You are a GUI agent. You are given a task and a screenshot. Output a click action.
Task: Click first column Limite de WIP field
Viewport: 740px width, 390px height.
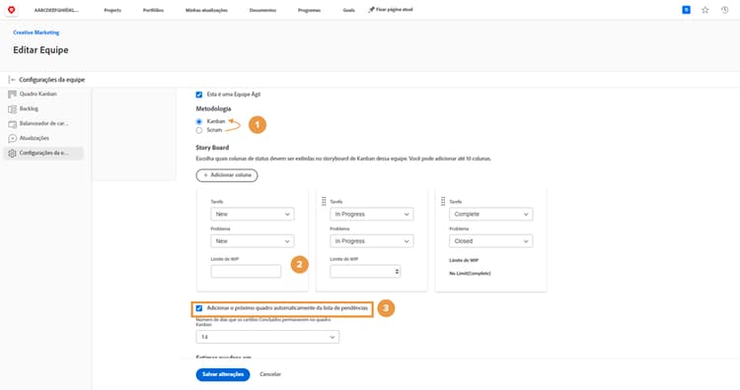246,271
